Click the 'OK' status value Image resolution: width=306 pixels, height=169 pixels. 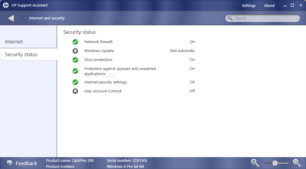point(192,82)
